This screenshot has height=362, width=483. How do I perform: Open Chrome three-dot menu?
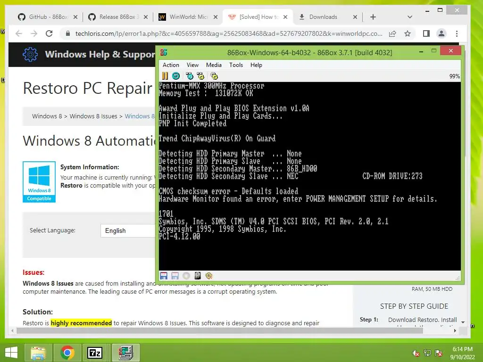tap(457, 33)
